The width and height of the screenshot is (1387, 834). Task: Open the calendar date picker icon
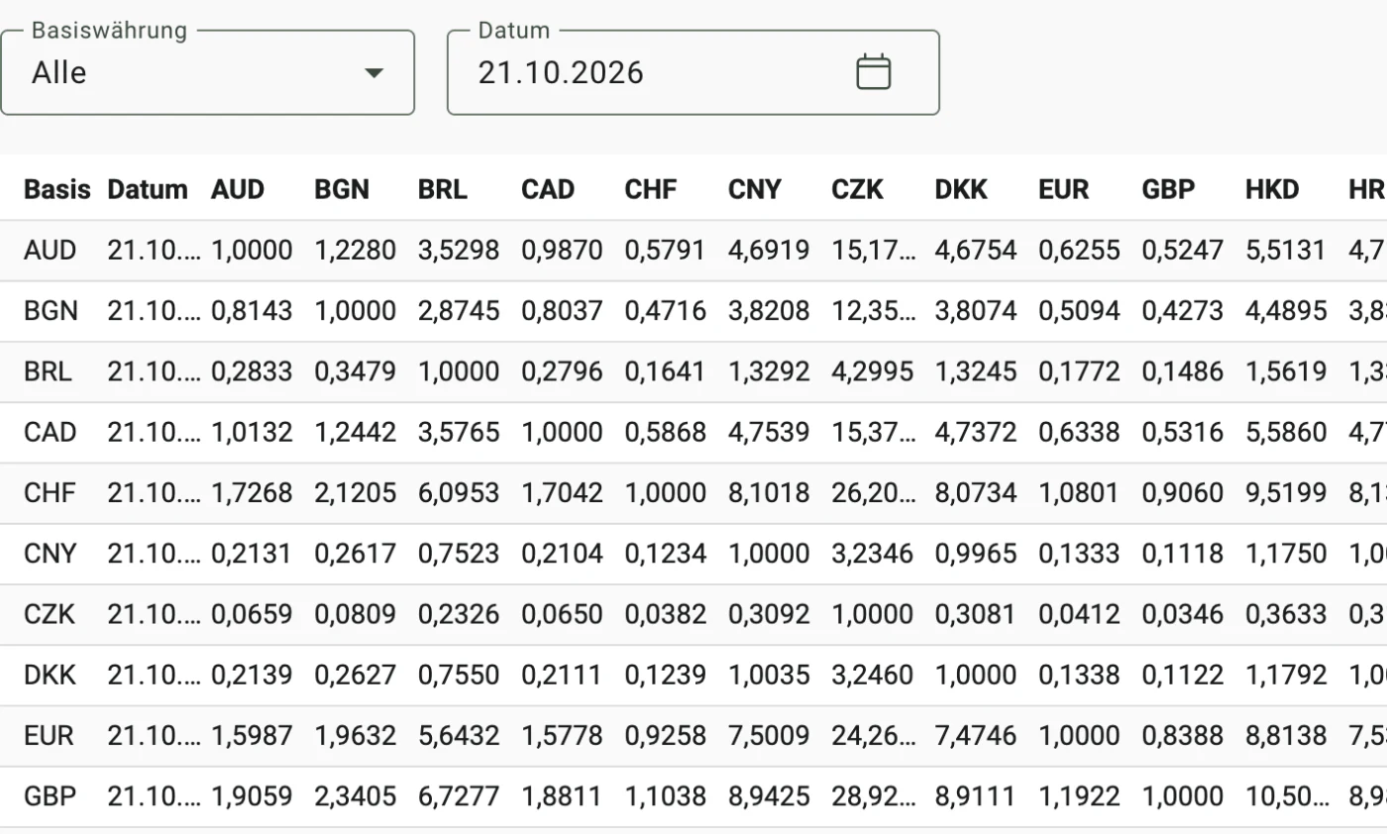tap(873, 72)
